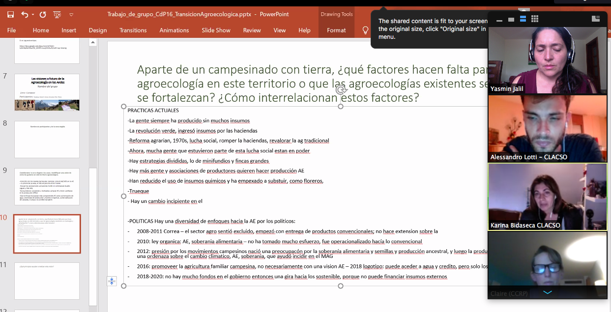Click the text box rotation handle
611x312 pixels.
coord(341,90)
